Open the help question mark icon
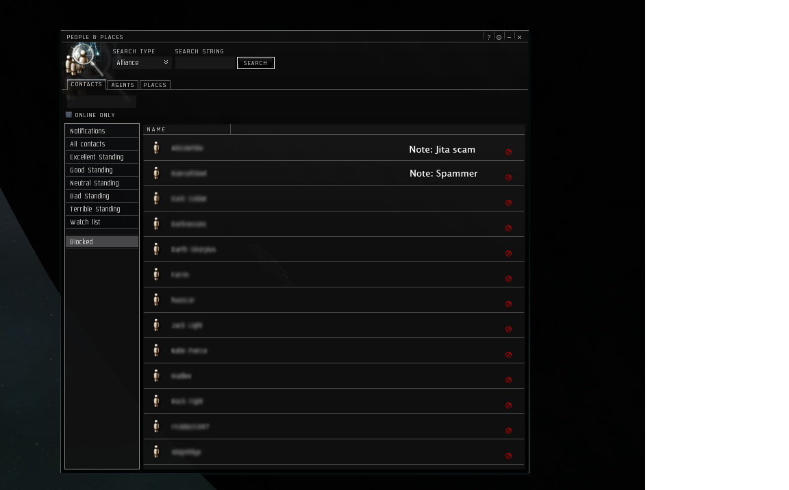Image resolution: width=789 pixels, height=490 pixels. point(488,37)
